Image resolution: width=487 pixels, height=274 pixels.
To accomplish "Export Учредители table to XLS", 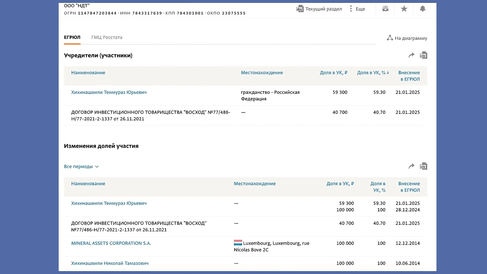I will coord(423,55).
